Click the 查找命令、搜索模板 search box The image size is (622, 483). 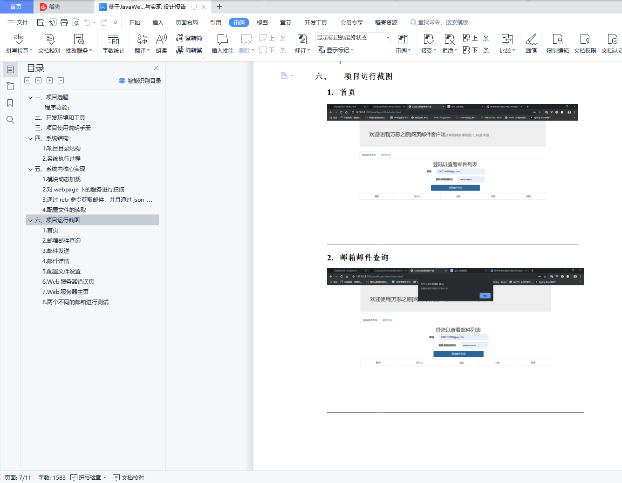[439, 22]
